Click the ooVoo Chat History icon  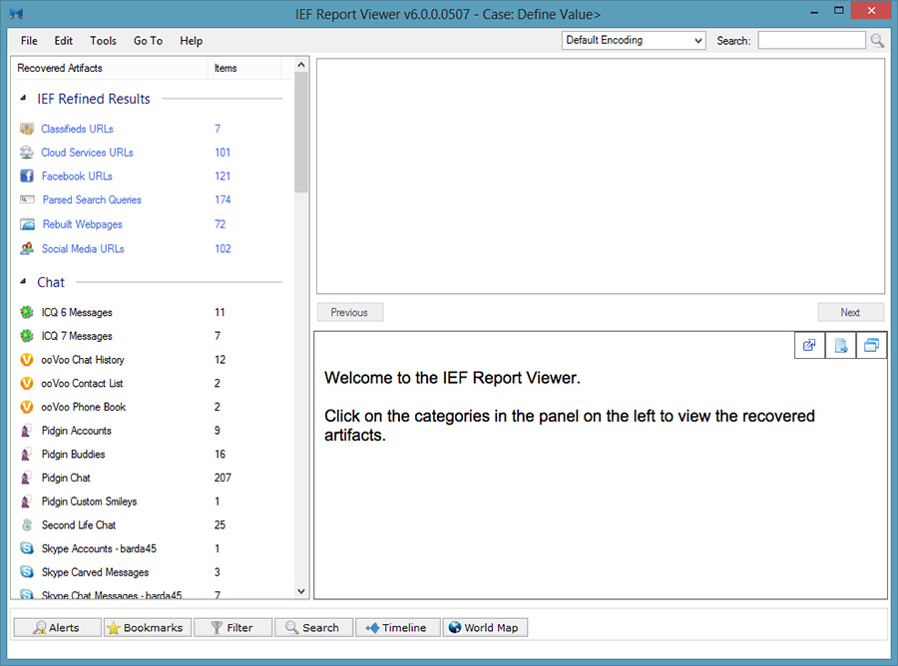tap(26, 360)
